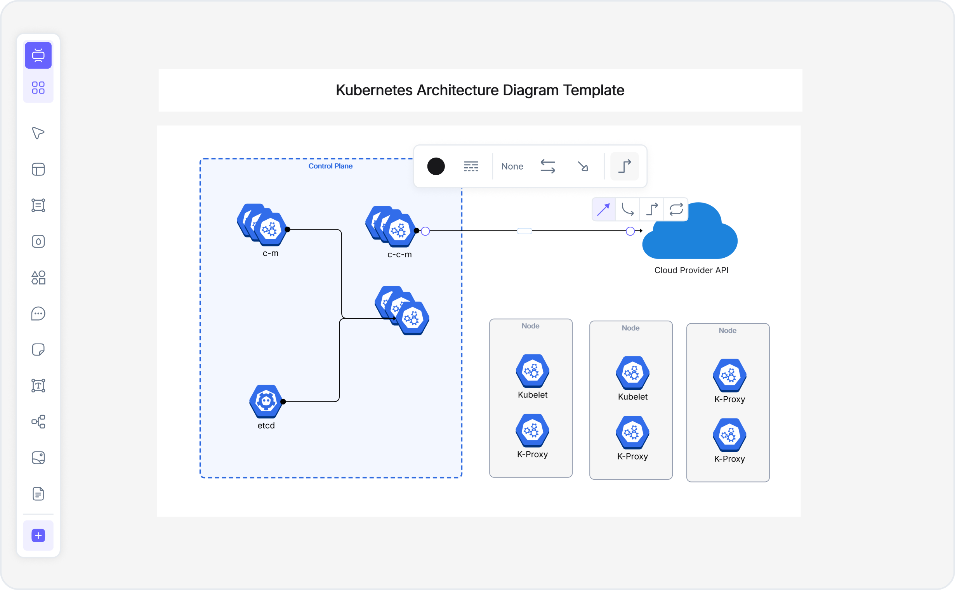The image size is (955, 590).
Task: Open the line dash style options
Action: (471, 167)
